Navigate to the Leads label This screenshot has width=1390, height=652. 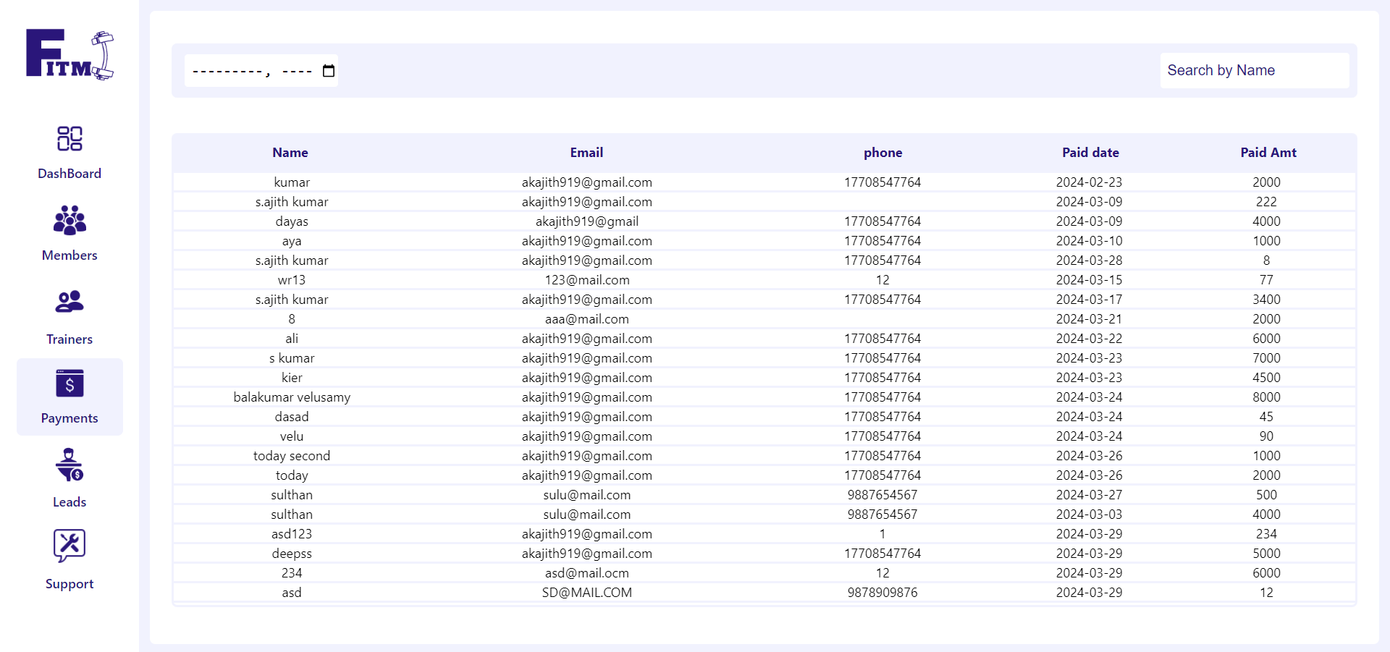69,502
